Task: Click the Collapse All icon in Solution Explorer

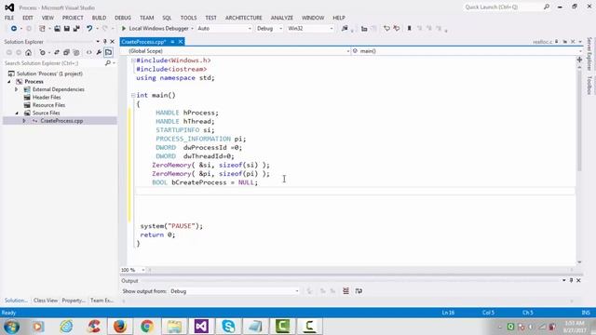Action: tap(66, 52)
